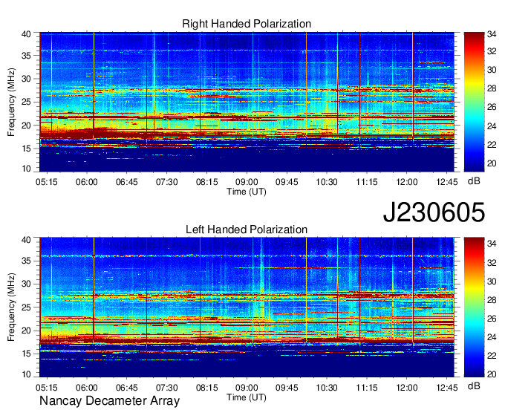
Task: Select the 34 dB value on Left Handed colorbar
Action: point(492,244)
